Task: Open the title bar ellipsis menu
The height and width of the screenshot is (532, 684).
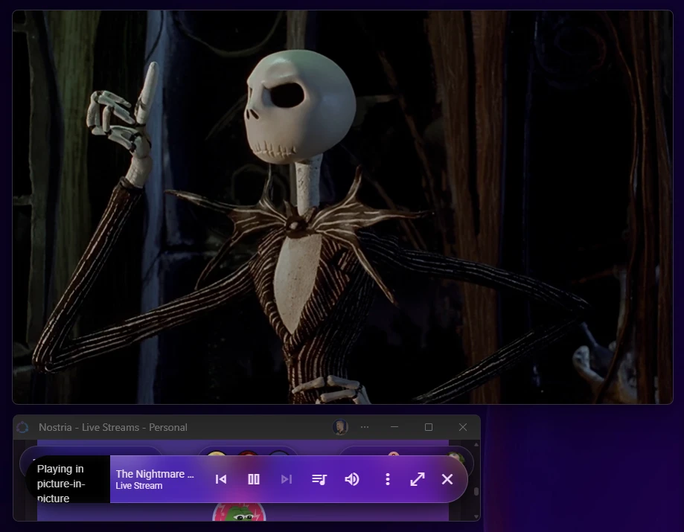Action: tap(365, 427)
